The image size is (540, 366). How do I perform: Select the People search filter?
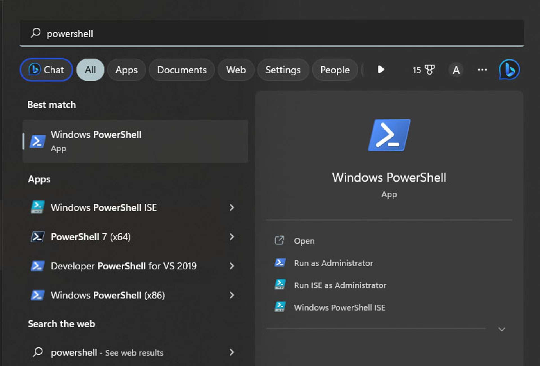(335, 70)
